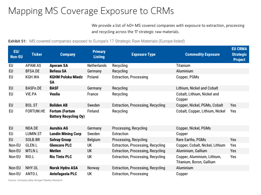Click 'Extraction' exposure for Lundin Mining
Viewport: 261px width, 195px height.
120,134
